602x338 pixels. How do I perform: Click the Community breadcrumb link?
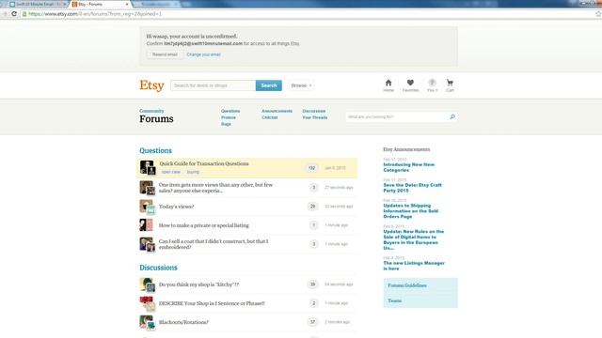coord(151,111)
